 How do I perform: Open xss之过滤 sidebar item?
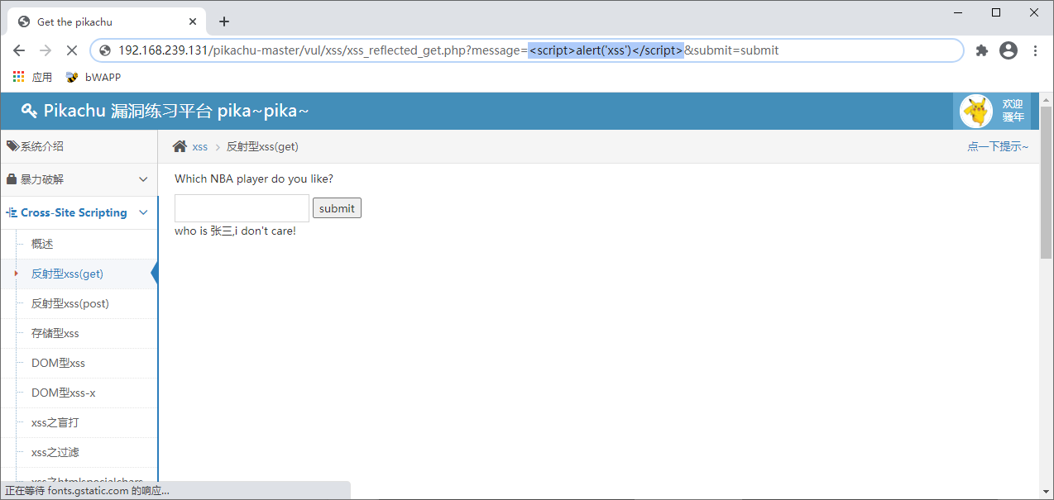[x=55, y=452]
